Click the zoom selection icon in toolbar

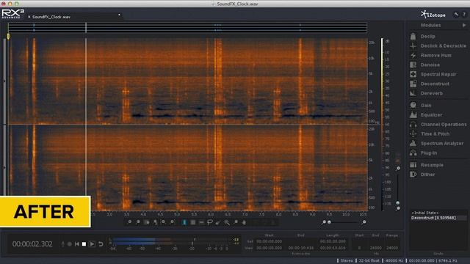147,222
